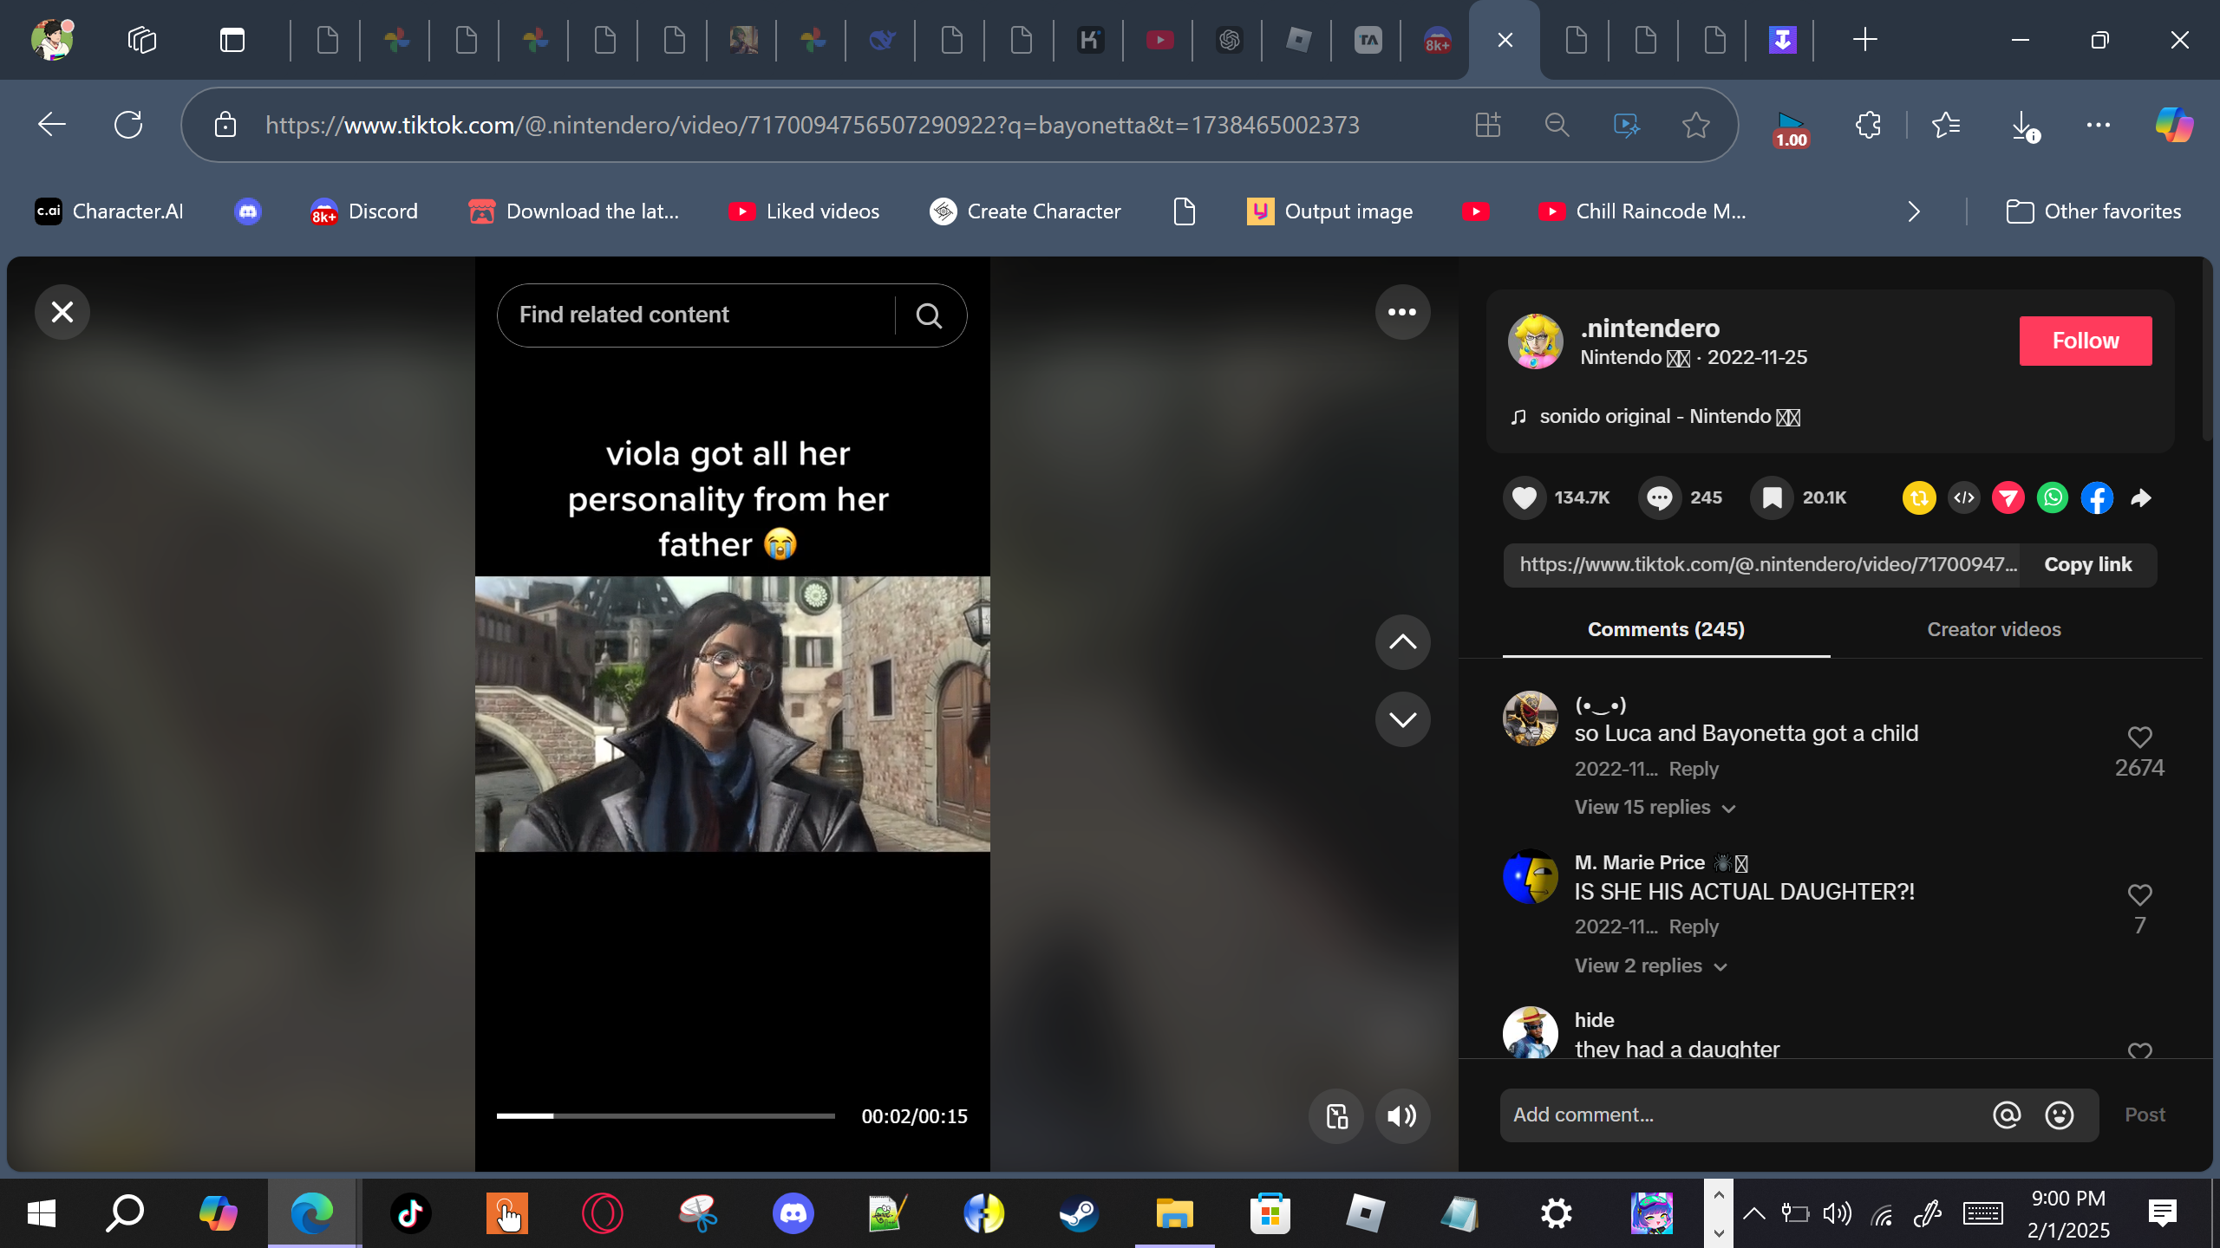Like the video with heart icon

[1524, 497]
